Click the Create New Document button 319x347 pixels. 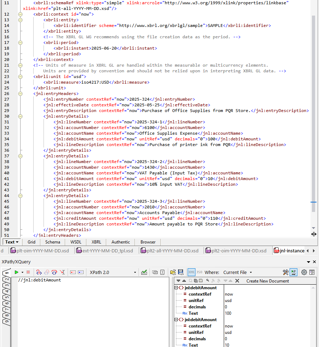(x=268, y=281)
